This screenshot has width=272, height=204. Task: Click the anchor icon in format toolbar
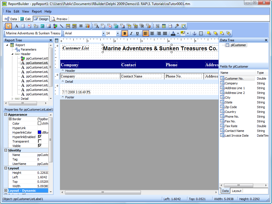[194, 33]
